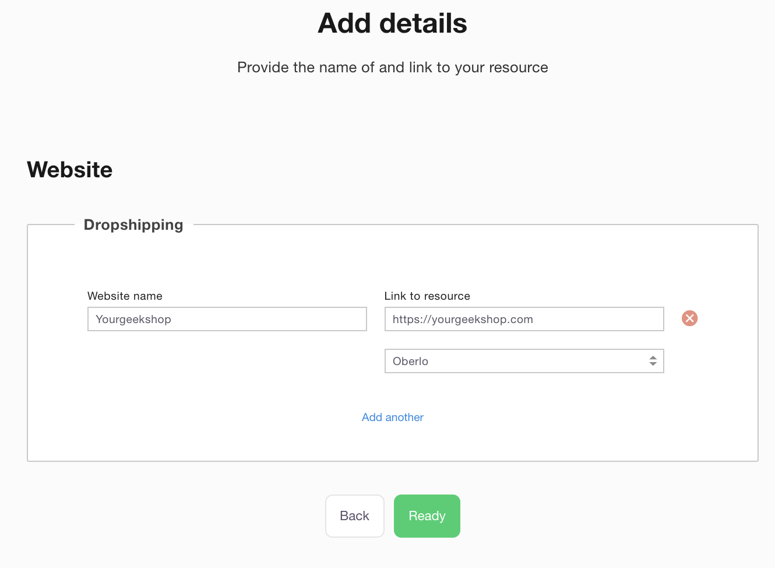Screen dimensions: 775x568
Task: Click the Link to resource label
Action: click(x=427, y=296)
